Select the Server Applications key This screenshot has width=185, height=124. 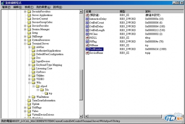(x=42, y=15)
